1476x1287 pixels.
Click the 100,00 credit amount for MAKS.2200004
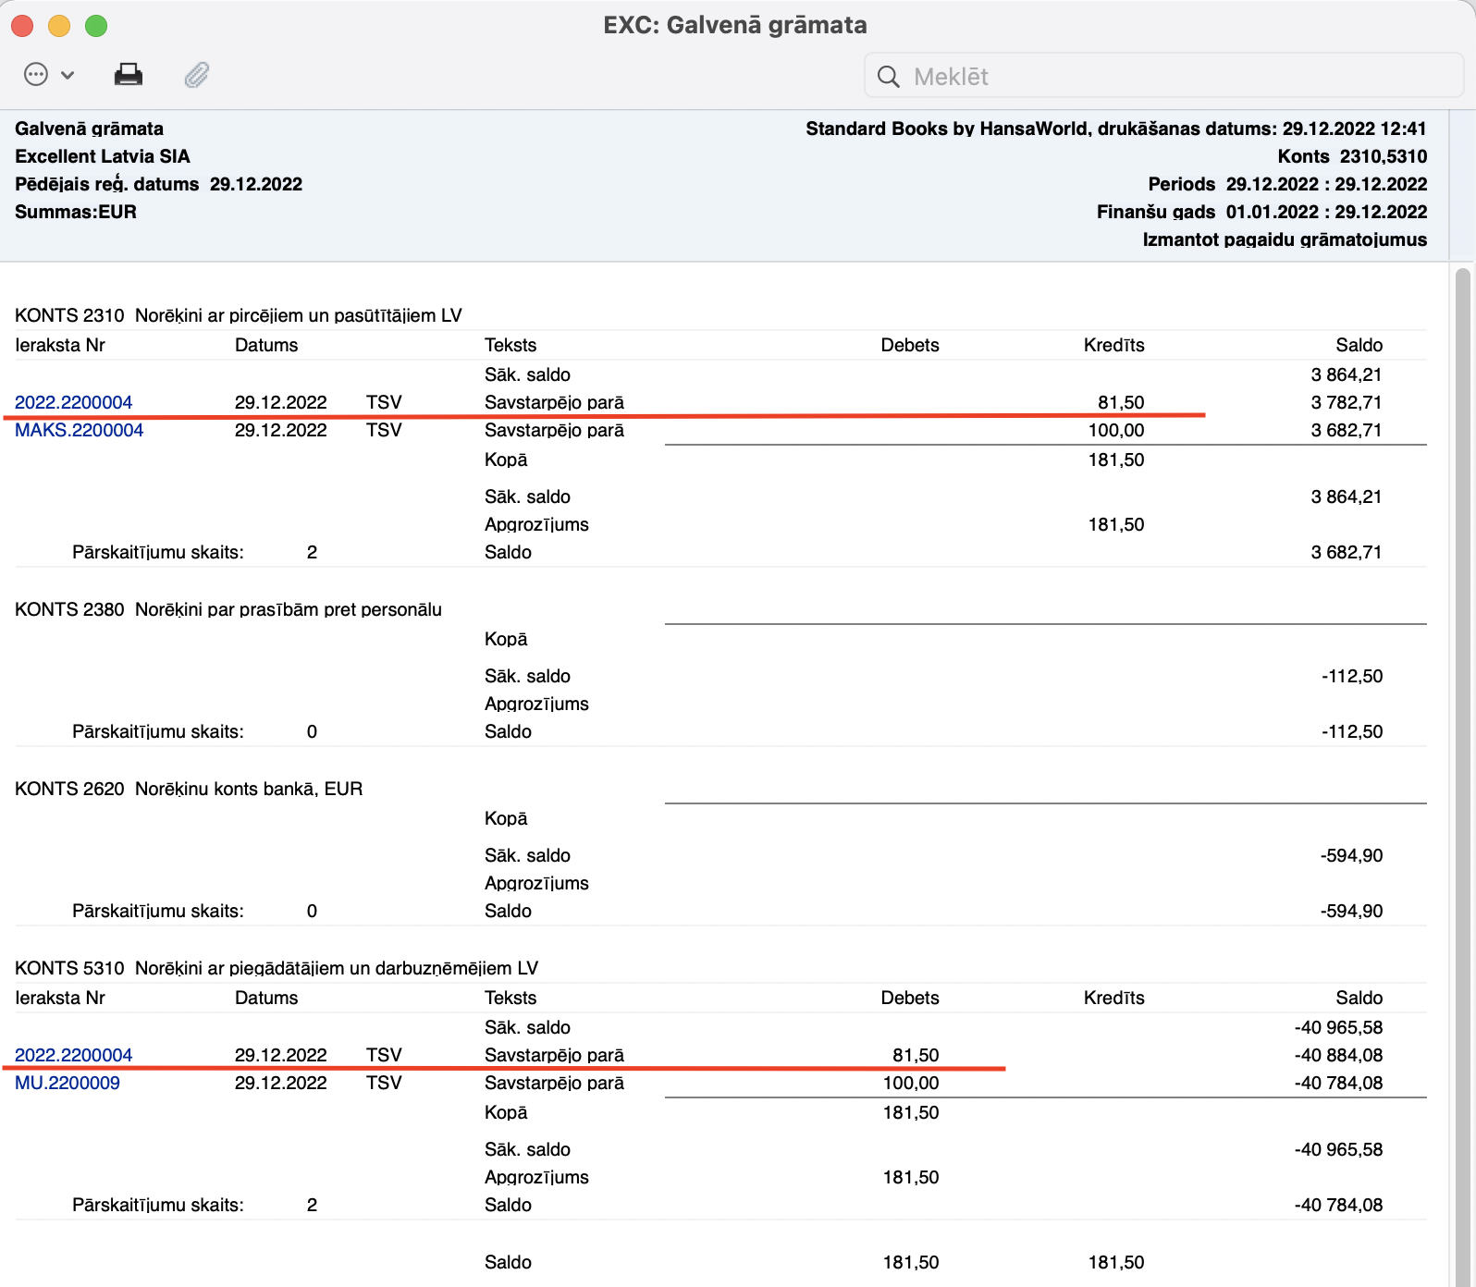coord(1115,430)
